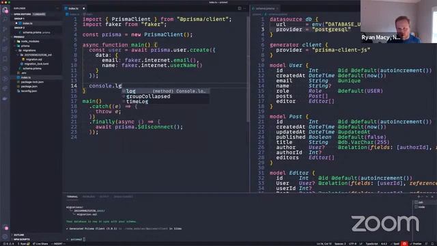This screenshot has height=246, width=437.
Task: Open the Run and Debug view
Action: [x=5, y=39]
